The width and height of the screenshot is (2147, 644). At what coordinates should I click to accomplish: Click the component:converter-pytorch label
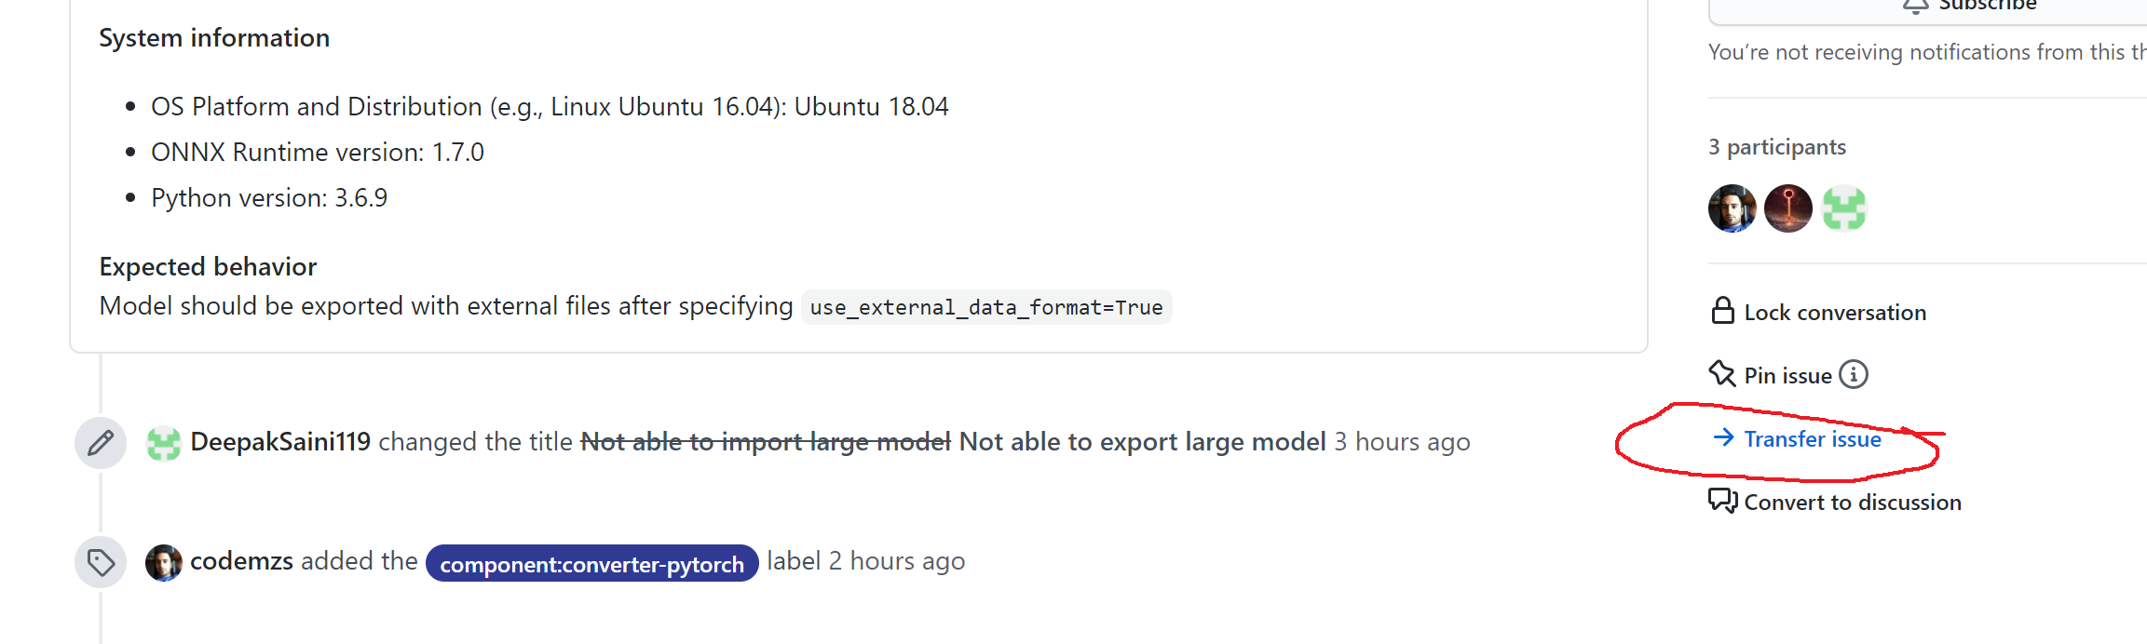point(591,563)
